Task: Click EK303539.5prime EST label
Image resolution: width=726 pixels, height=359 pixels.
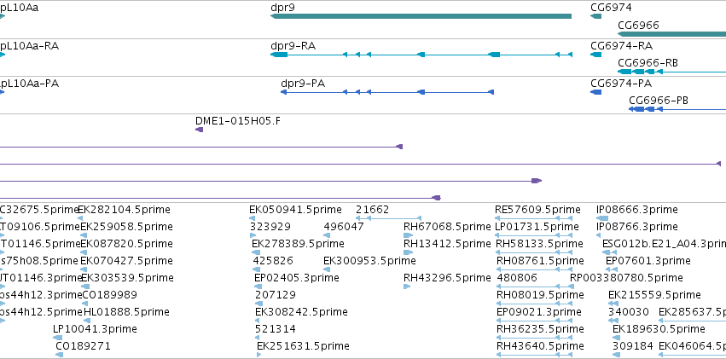Action: click(127, 278)
